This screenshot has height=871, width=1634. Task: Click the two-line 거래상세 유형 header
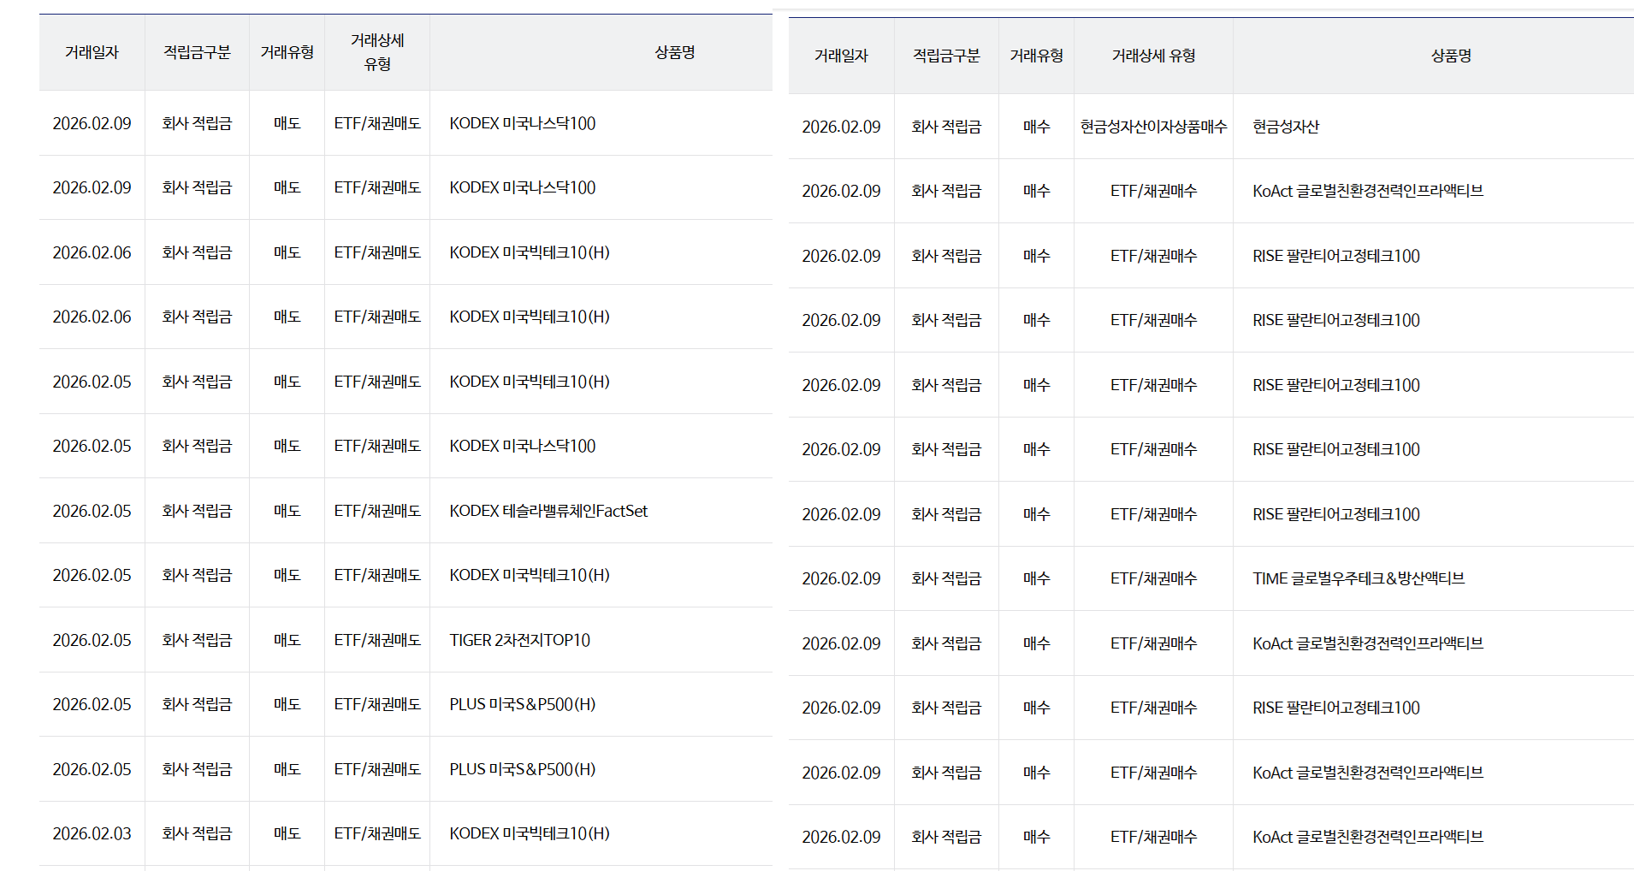377,52
